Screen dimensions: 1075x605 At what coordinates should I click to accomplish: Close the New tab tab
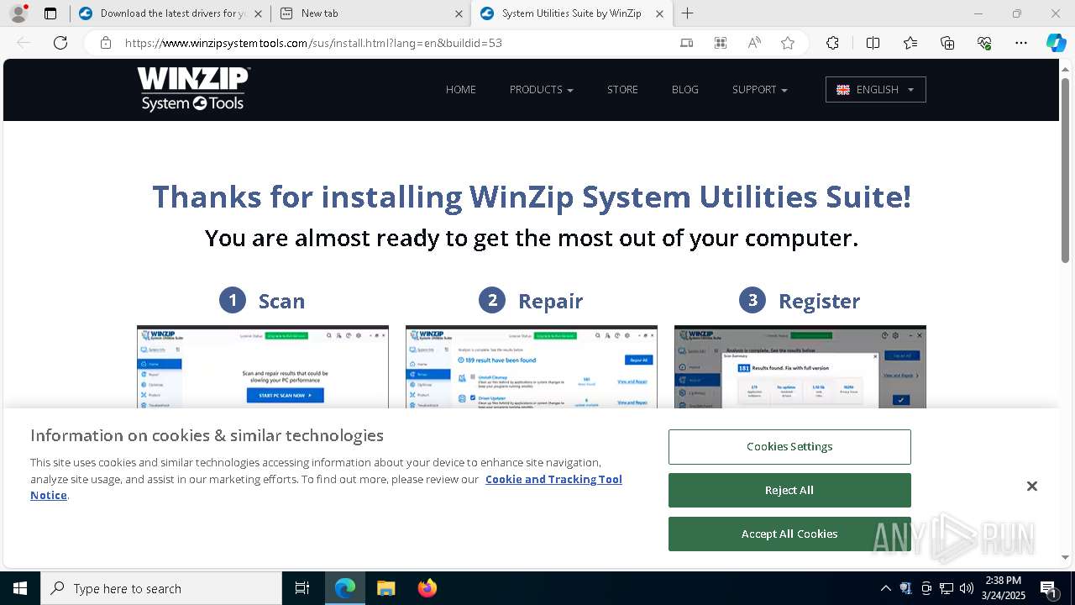(x=459, y=13)
